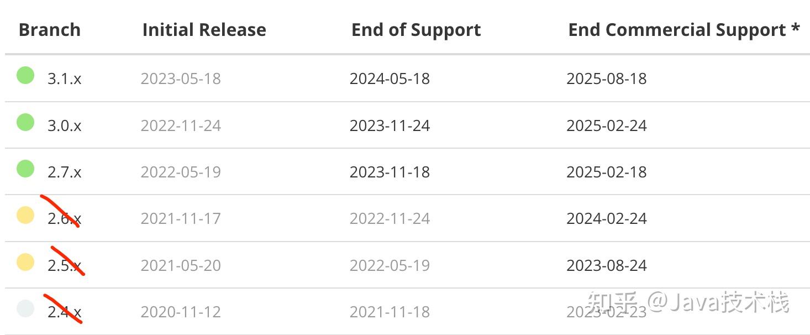Click the green status dot for 3.1.x
Image resolution: width=810 pixels, height=335 pixels.
pyautogui.click(x=25, y=75)
